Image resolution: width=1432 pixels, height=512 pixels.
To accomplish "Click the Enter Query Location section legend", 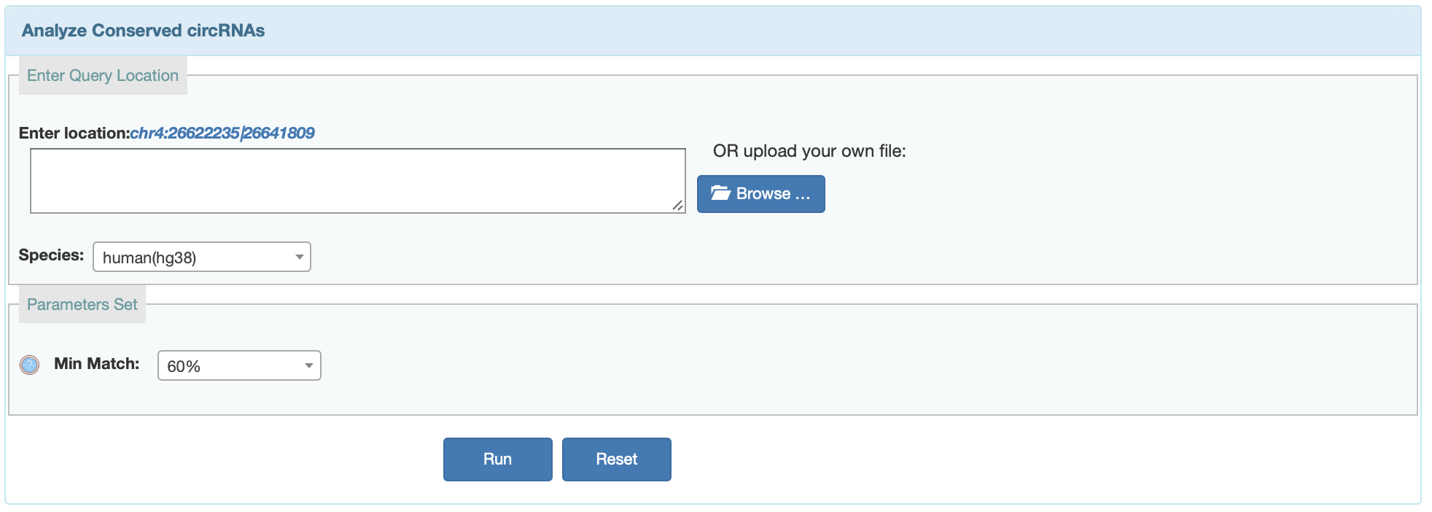I will 103,76.
